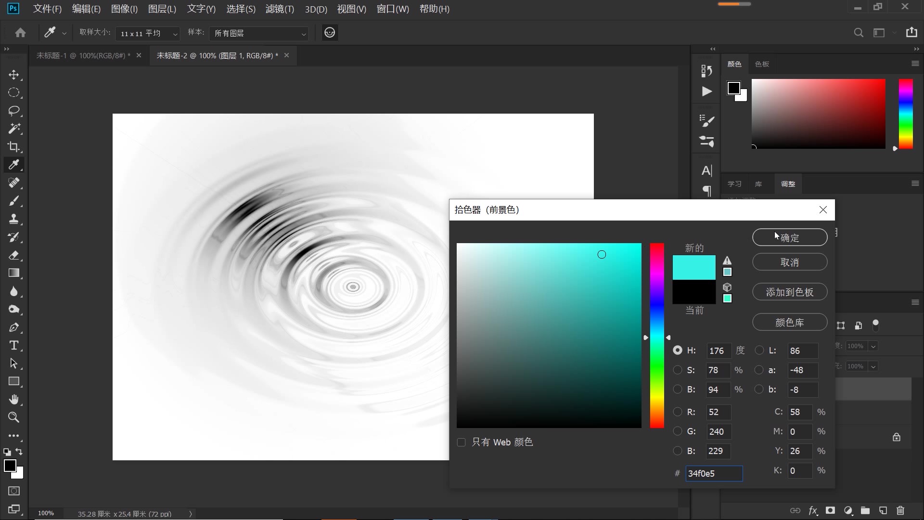
Task: Select the Crop tool
Action: (13, 147)
